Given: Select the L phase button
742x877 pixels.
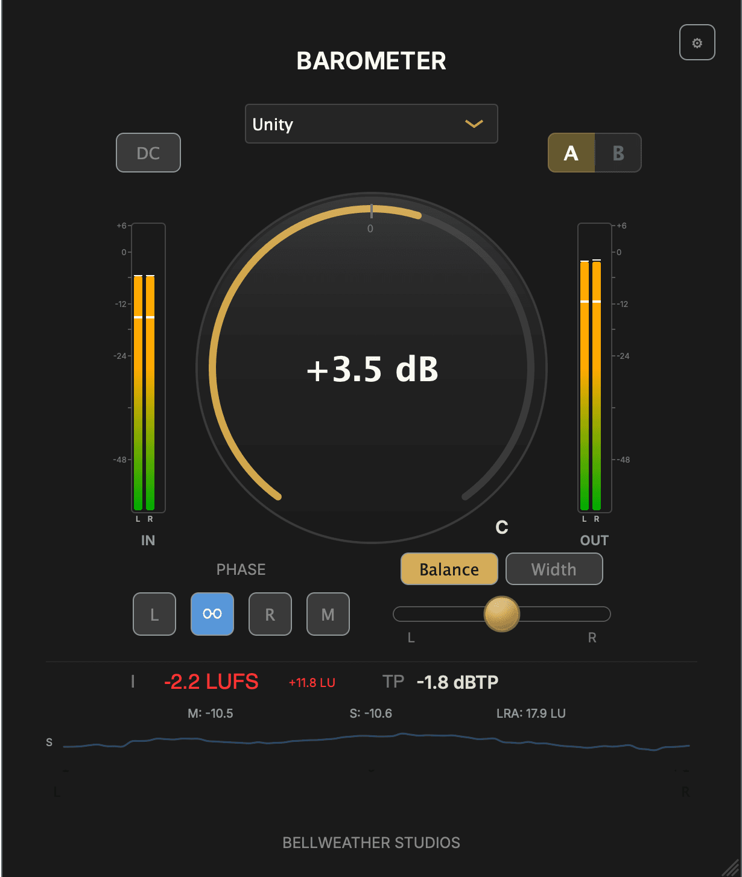Looking at the screenshot, I should pyautogui.click(x=154, y=614).
